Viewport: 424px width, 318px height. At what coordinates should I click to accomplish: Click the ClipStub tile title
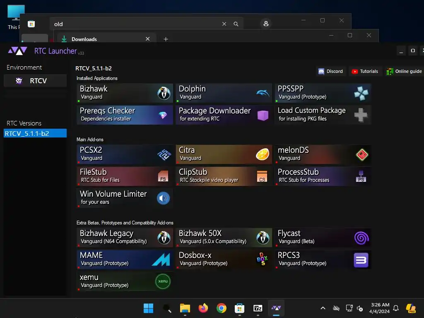193,172
